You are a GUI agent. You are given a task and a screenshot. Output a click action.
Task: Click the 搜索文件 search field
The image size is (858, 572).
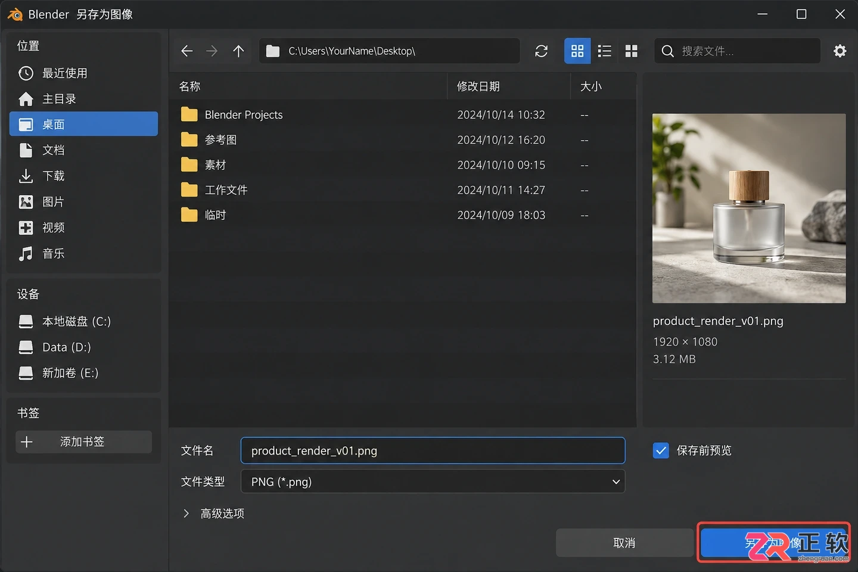coord(738,51)
